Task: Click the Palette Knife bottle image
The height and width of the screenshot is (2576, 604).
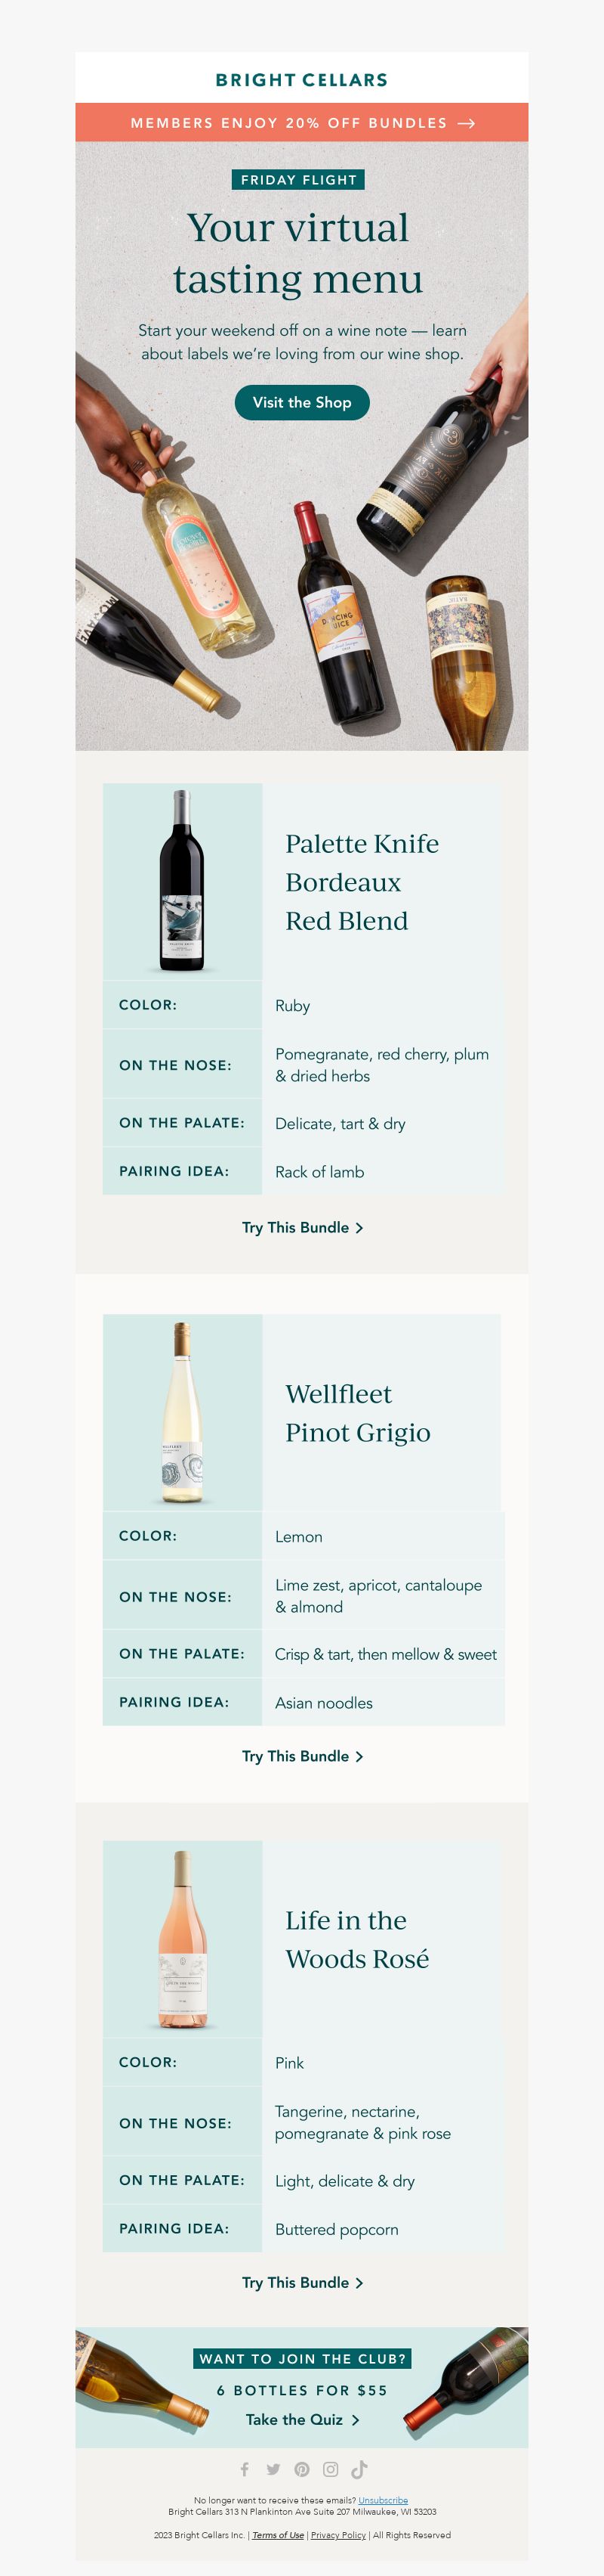Action: pyautogui.click(x=182, y=881)
